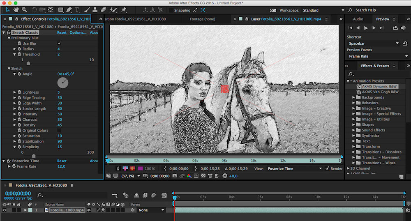Uncheck the Use Blur checkbox
The width and height of the screenshot is (411, 221).
[x=59, y=43]
